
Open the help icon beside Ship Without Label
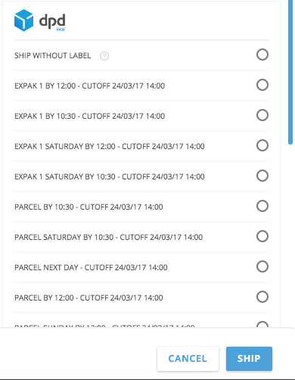click(104, 56)
